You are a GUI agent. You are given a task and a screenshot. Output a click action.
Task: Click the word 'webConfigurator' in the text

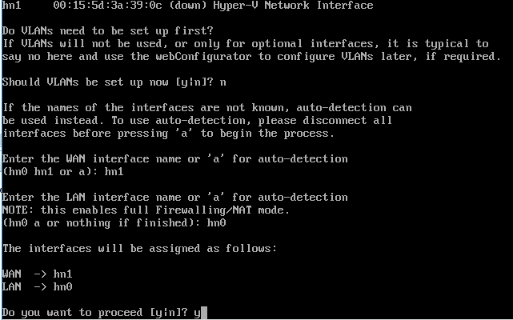pyautogui.click(x=203, y=56)
